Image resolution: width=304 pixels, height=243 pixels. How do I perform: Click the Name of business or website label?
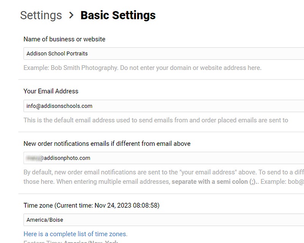tap(64, 39)
